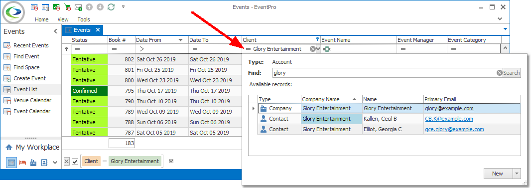Remove the filter with the X button
The height and width of the screenshot is (189, 531).
pyautogui.click(x=66, y=162)
